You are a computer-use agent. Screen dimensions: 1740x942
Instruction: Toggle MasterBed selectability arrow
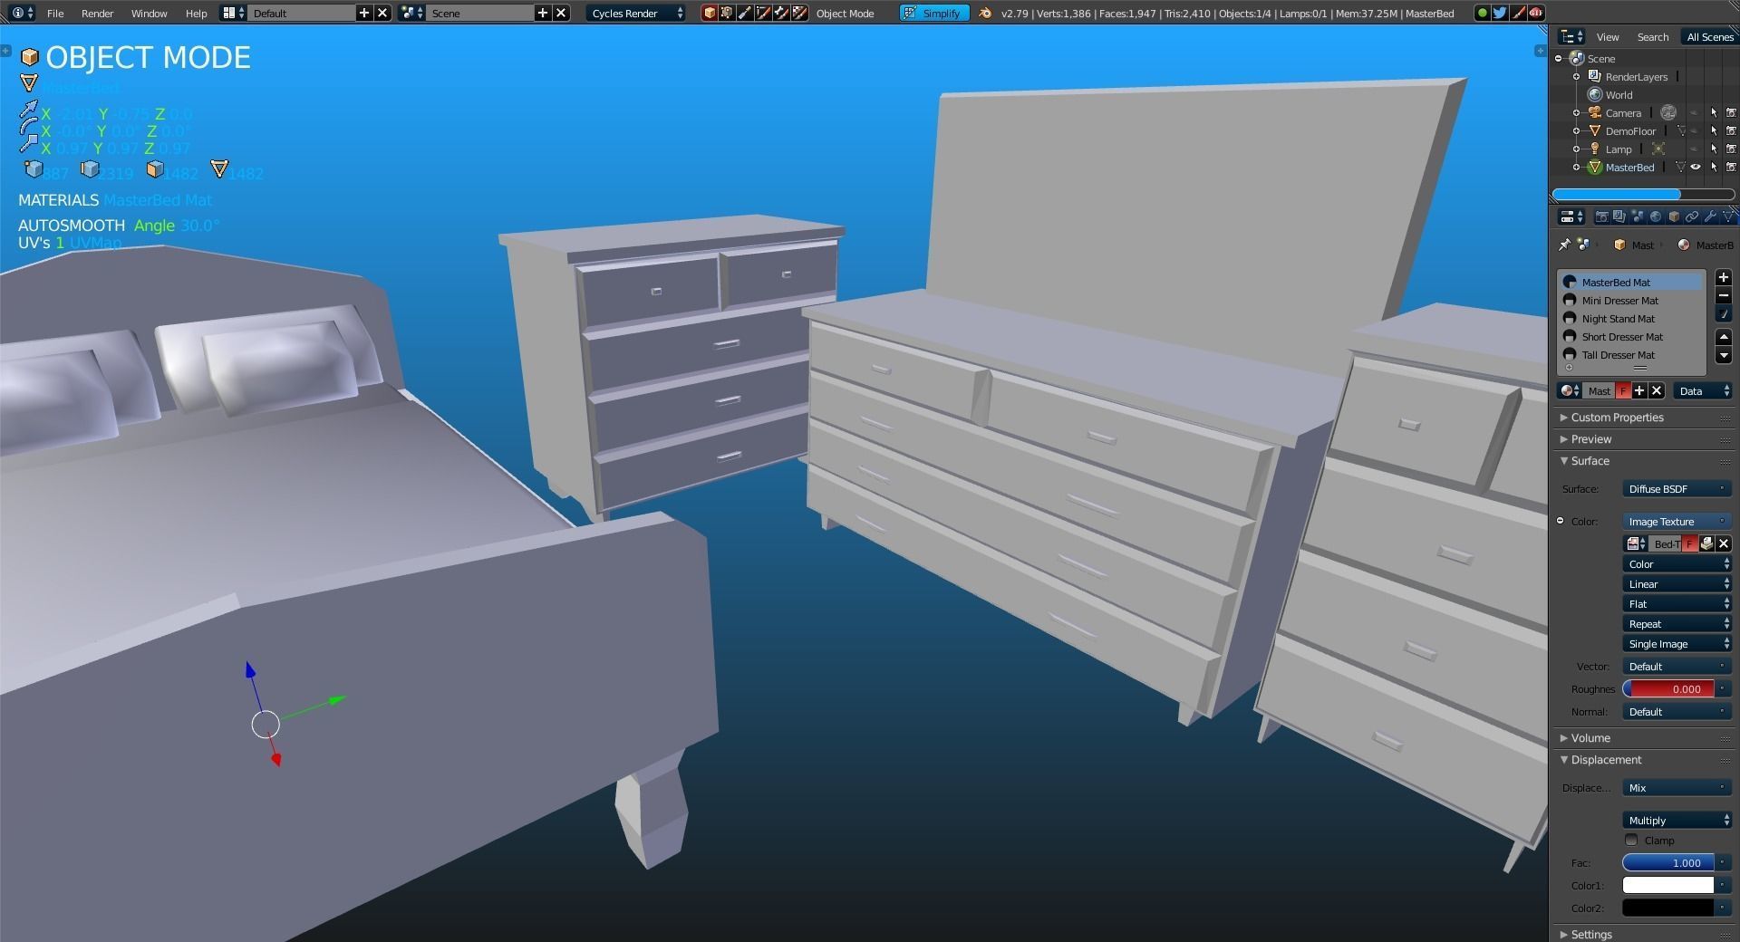[1714, 167]
